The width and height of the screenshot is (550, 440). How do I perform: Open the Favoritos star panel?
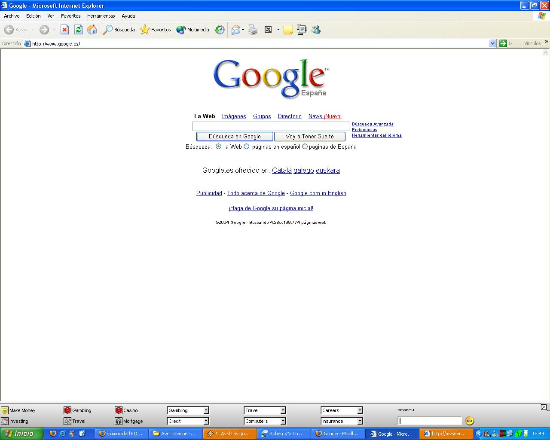click(156, 30)
